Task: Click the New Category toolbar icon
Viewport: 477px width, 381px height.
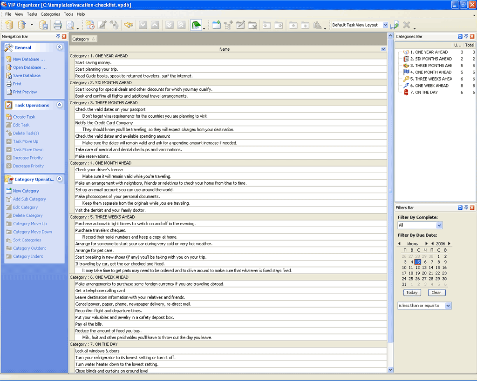Action: click(x=216, y=25)
